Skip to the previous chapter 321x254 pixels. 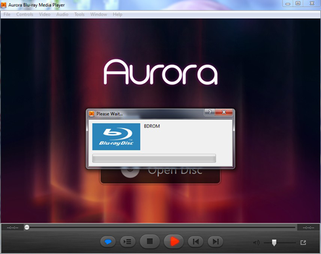[x=196, y=242]
